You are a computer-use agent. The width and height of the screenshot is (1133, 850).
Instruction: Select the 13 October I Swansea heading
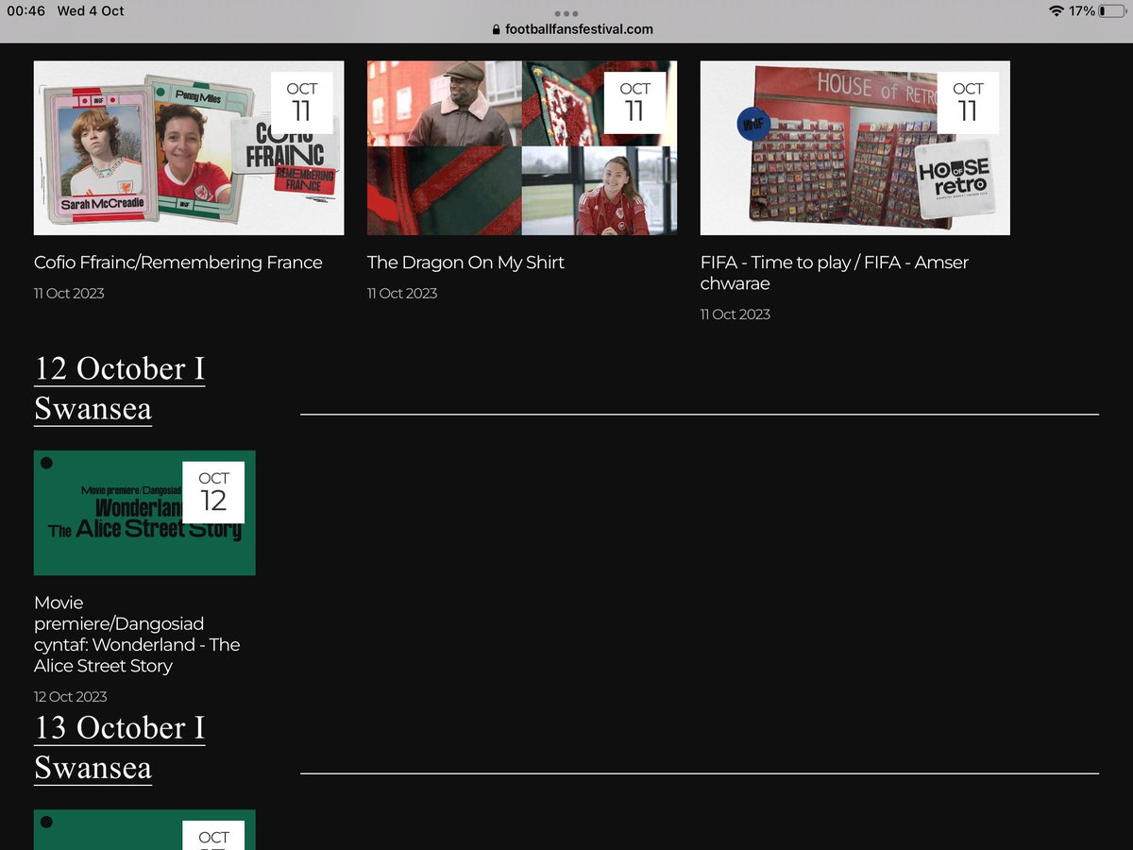pyautogui.click(x=120, y=748)
